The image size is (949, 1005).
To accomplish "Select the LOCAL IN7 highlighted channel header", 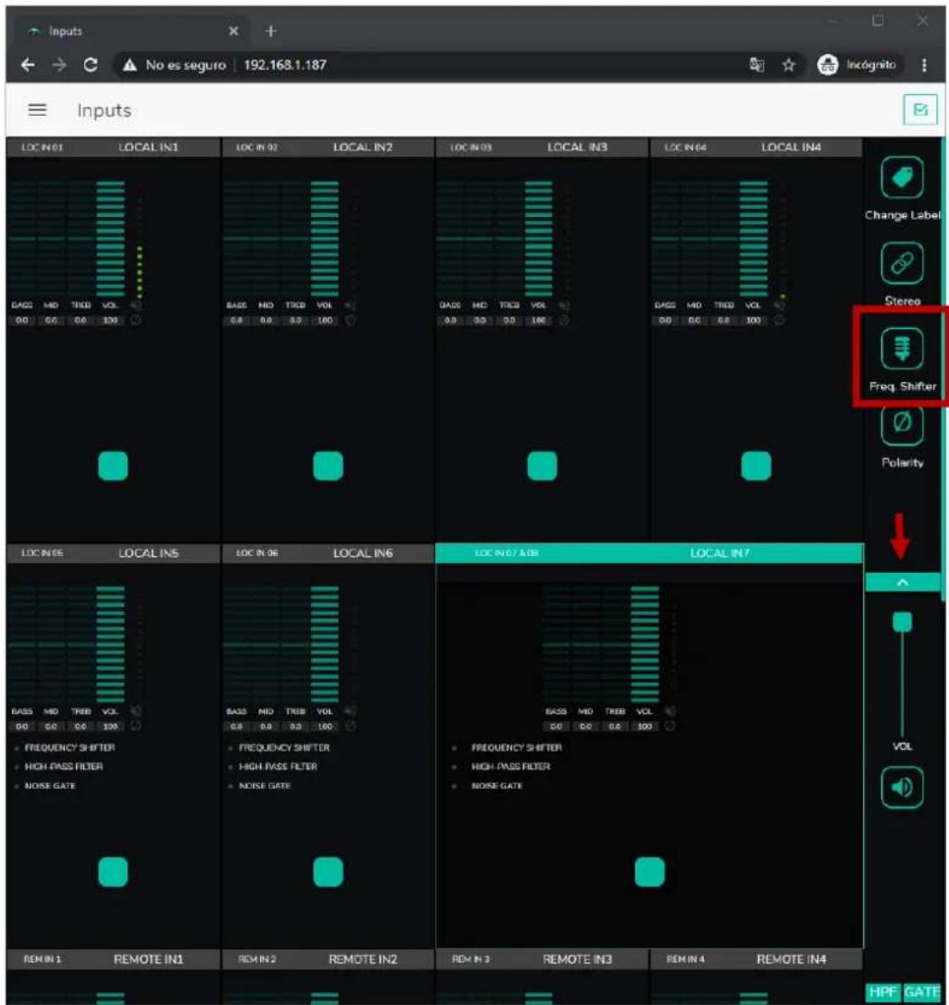I will pyautogui.click(x=649, y=552).
